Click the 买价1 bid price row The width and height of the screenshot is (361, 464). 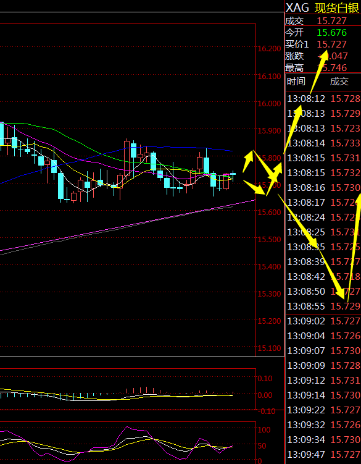(323, 44)
